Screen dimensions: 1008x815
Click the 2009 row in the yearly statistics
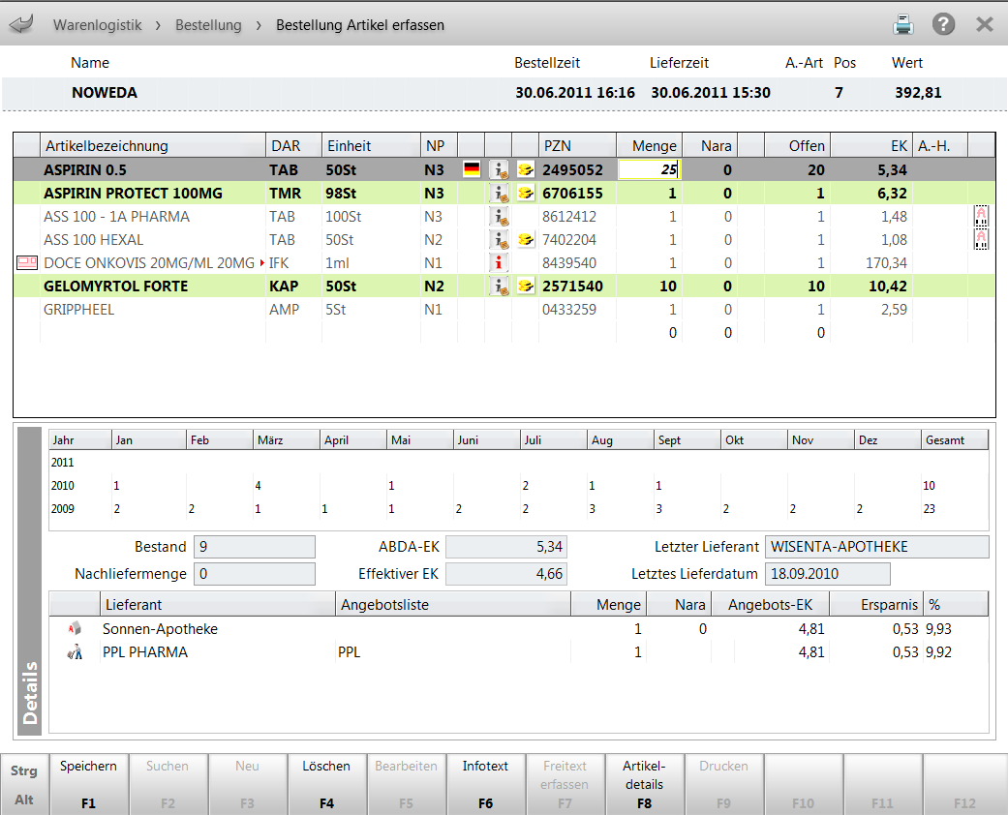tap(519, 508)
